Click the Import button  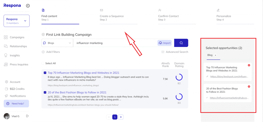(x=165, y=43)
